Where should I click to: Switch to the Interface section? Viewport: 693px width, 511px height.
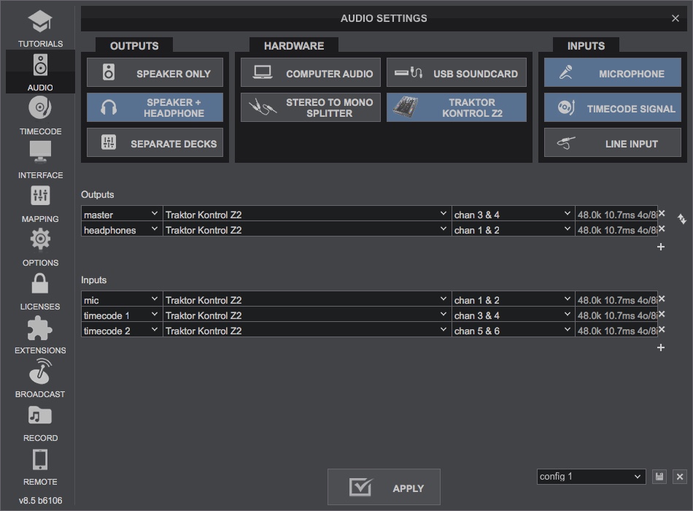pyautogui.click(x=40, y=159)
